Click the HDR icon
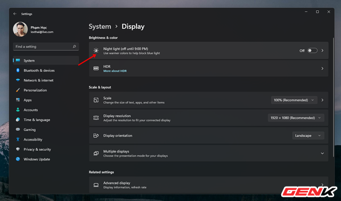Viewport: 341px width, 201px height. (96, 68)
